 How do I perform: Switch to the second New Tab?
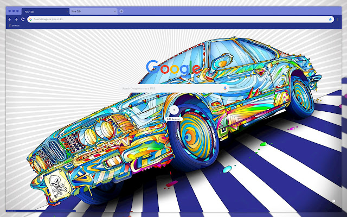tap(93, 11)
